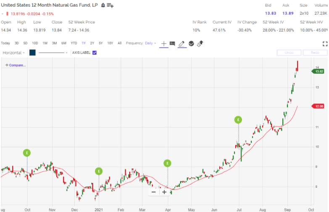Click the IV Rank value 10%

pos(196,30)
